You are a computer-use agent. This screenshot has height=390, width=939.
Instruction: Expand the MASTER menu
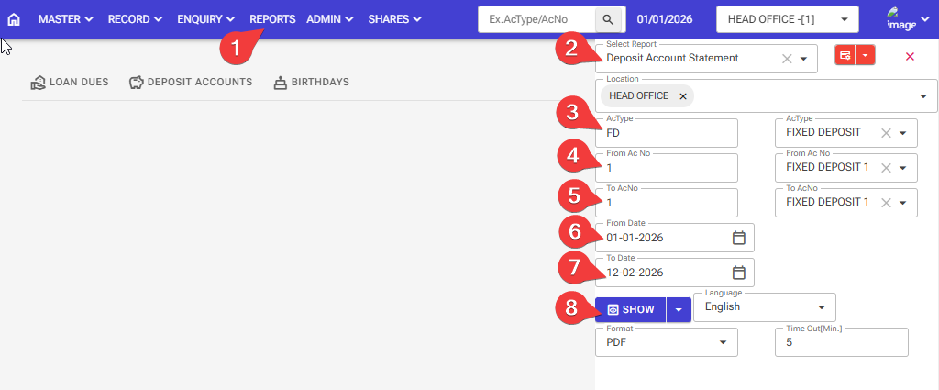[x=66, y=18]
